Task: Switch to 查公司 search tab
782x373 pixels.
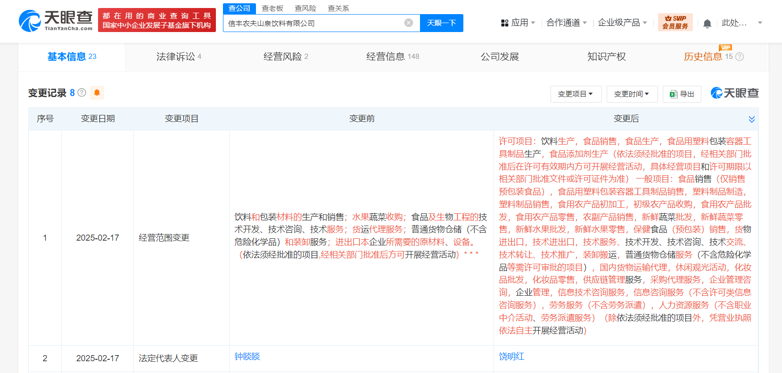Action: [239, 8]
